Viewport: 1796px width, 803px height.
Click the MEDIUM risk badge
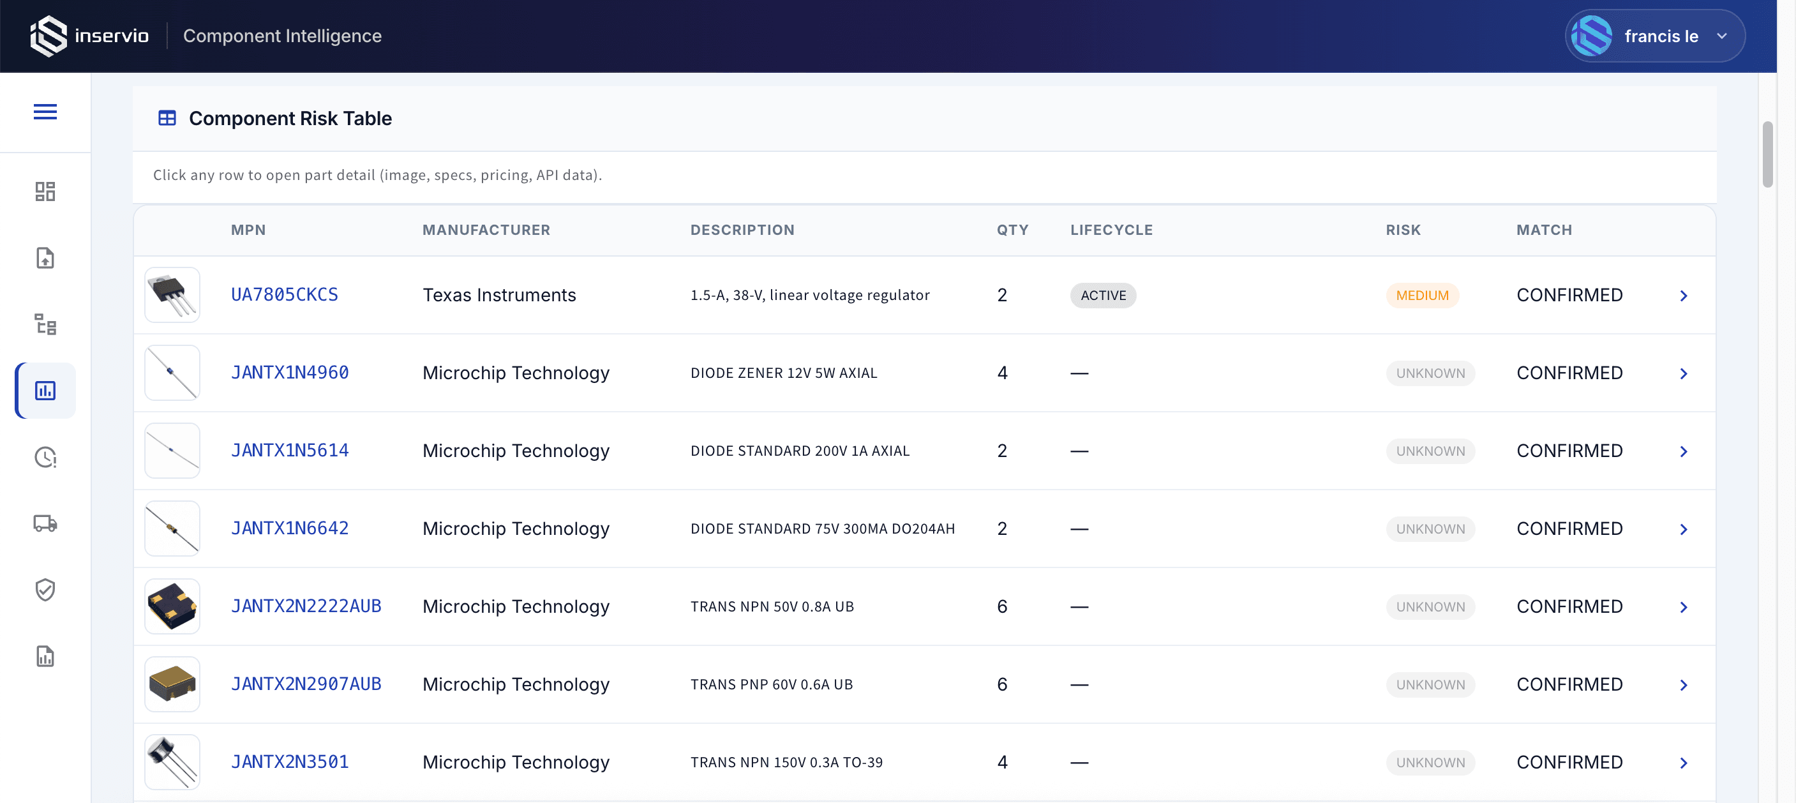pyautogui.click(x=1422, y=296)
